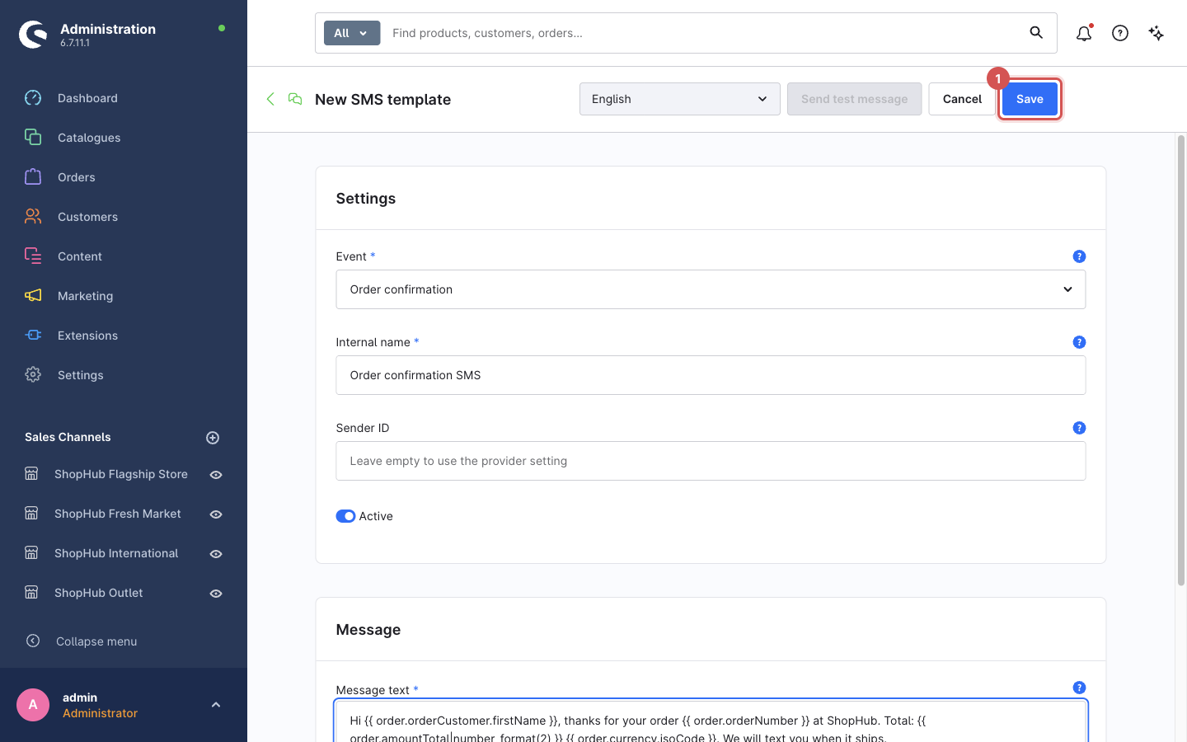Image resolution: width=1187 pixels, height=742 pixels.
Task: Open ShopHub Flagship Store sales channel
Action: tap(121, 474)
